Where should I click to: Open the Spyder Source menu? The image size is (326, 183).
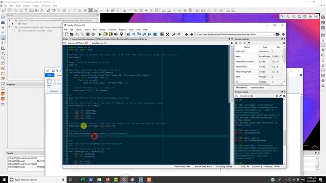coord(87,29)
